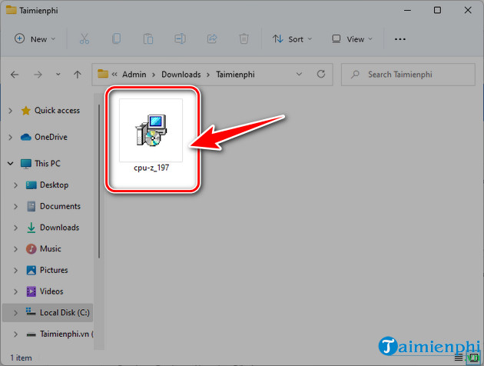
Task: Open the See more ellipsis menu
Action: [x=400, y=39]
